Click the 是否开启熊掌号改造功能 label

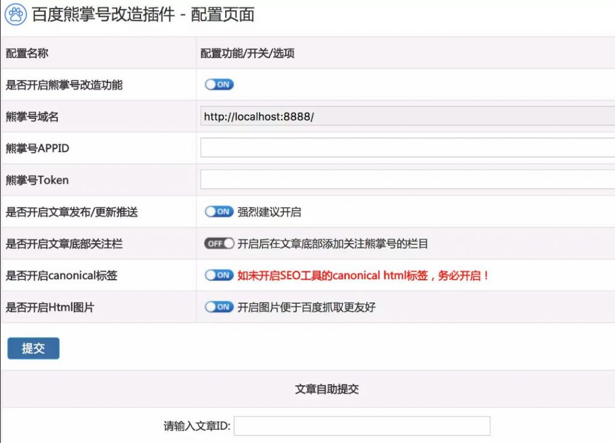[x=64, y=85]
